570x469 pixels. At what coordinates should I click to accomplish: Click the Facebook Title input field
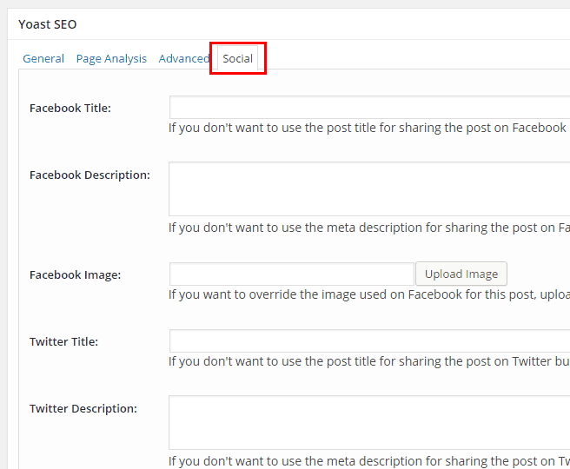369,107
